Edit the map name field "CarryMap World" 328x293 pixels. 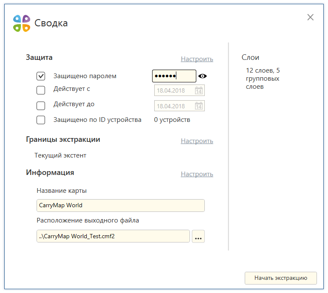[x=121, y=206]
